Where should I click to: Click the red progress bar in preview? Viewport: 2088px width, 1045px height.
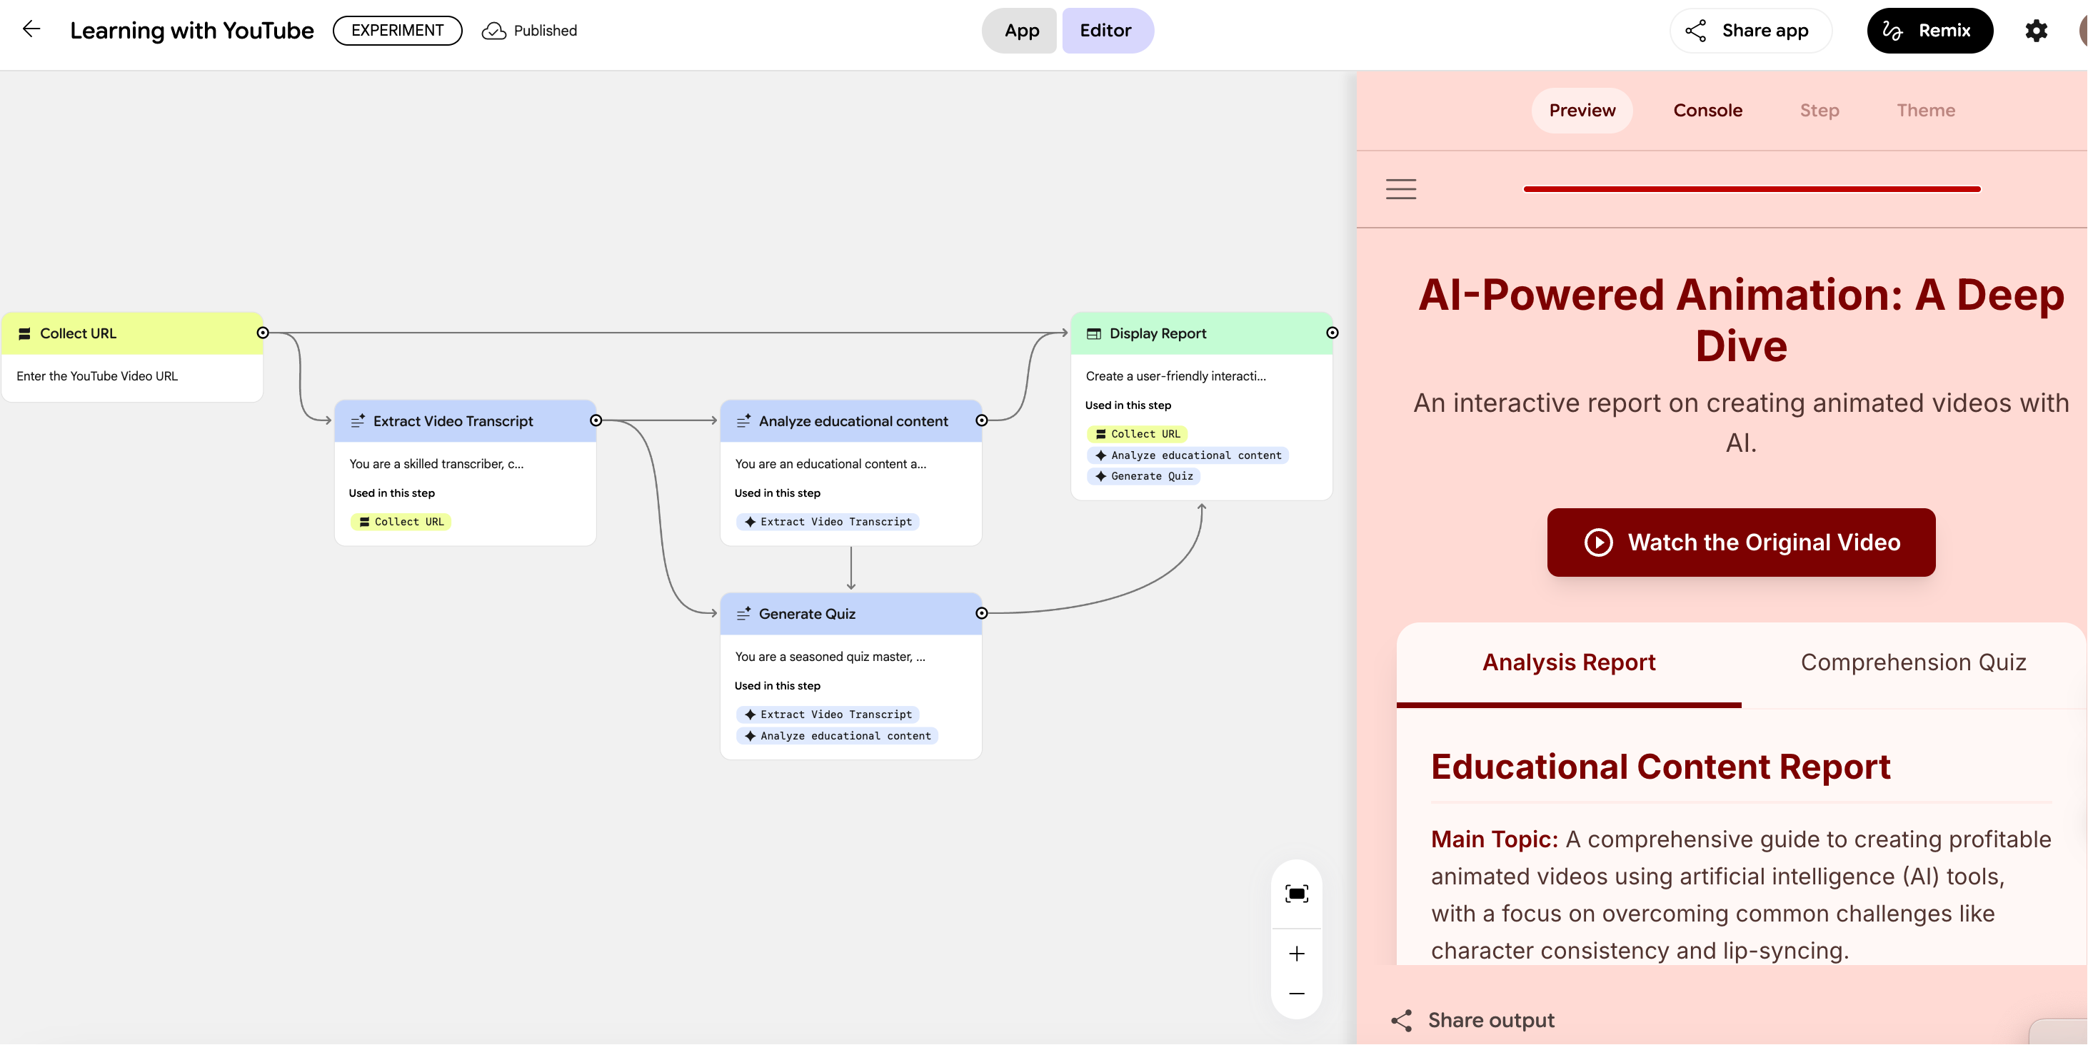click(x=1752, y=188)
